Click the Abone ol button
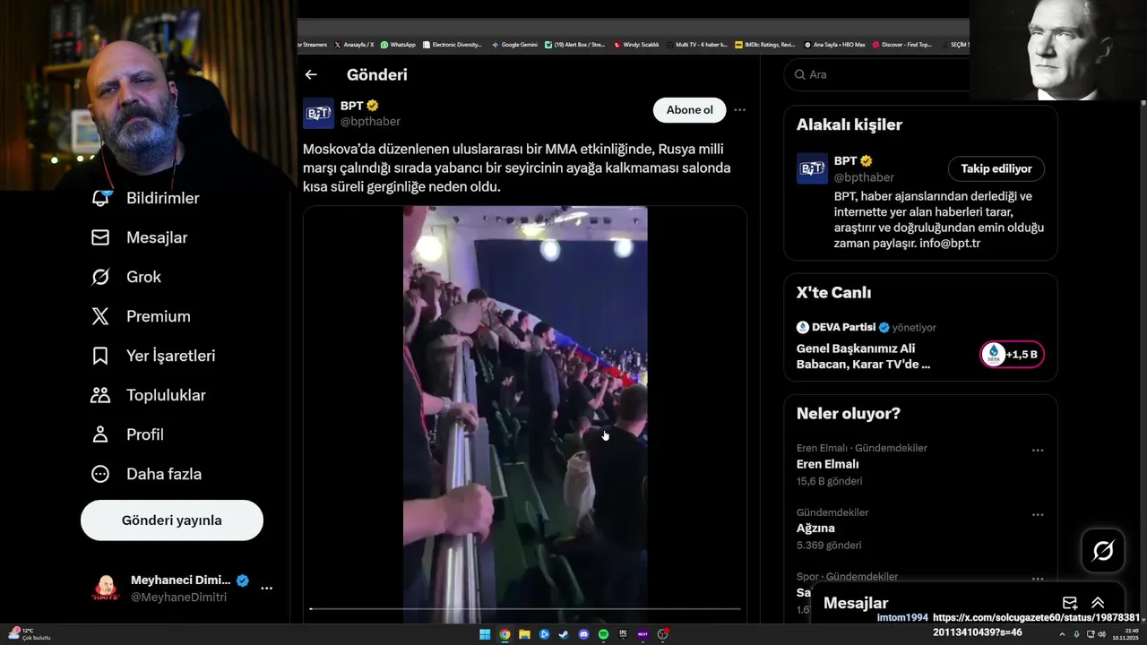This screenshot has height=645, width=1147. (x=689, y=110)
